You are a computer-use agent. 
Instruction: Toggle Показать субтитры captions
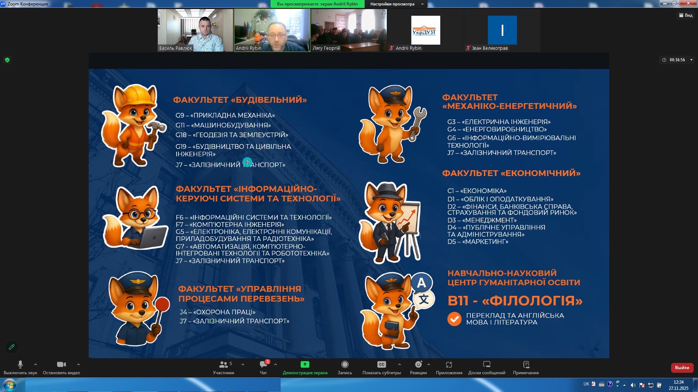(381, 367)
